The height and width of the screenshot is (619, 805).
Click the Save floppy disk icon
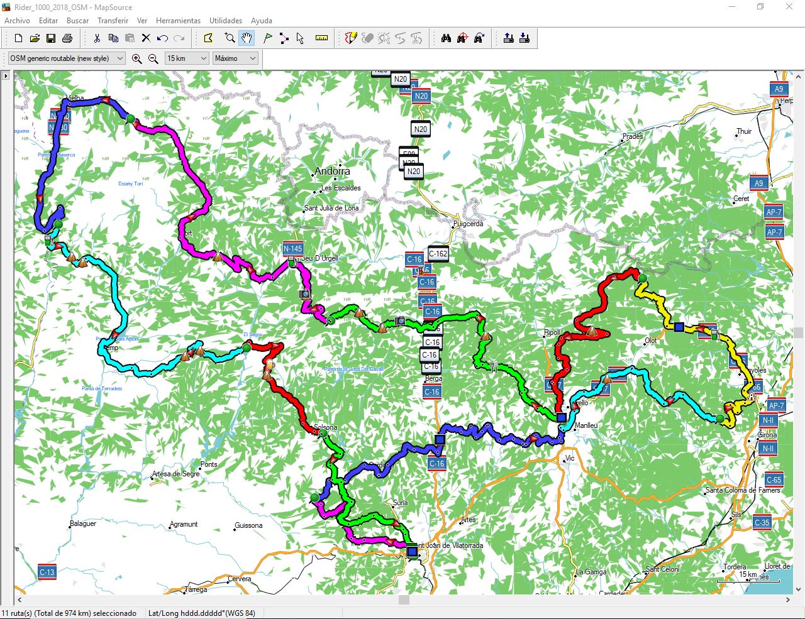[x=51, y=38]
